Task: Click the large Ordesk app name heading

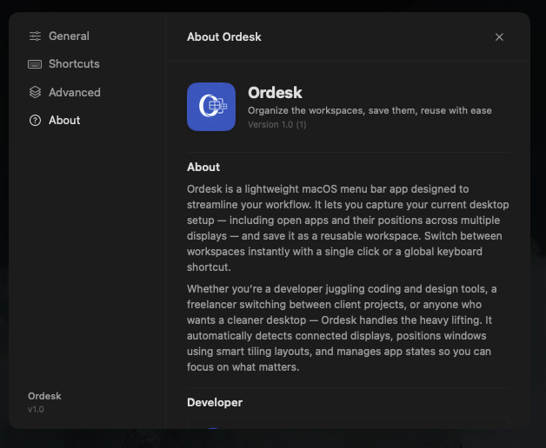Action: click(275, 93)
